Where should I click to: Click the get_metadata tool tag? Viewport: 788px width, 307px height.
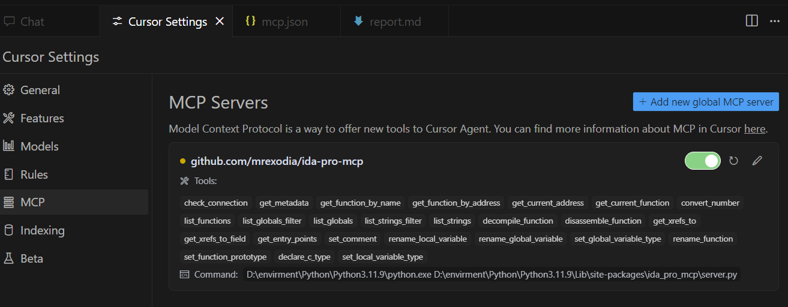pyautogui.click(x=283, y=203)
